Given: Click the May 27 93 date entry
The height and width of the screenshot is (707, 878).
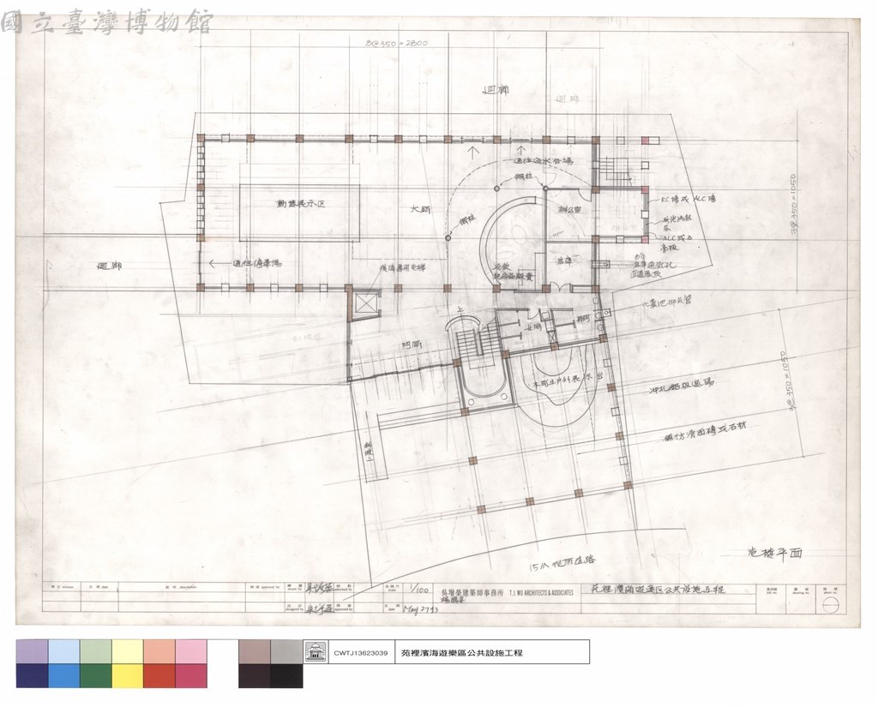Looking at the screenshot, I should coord(420,609).
